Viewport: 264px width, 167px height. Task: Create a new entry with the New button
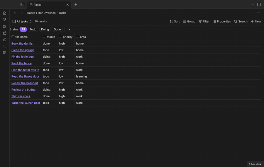point(256,21)
